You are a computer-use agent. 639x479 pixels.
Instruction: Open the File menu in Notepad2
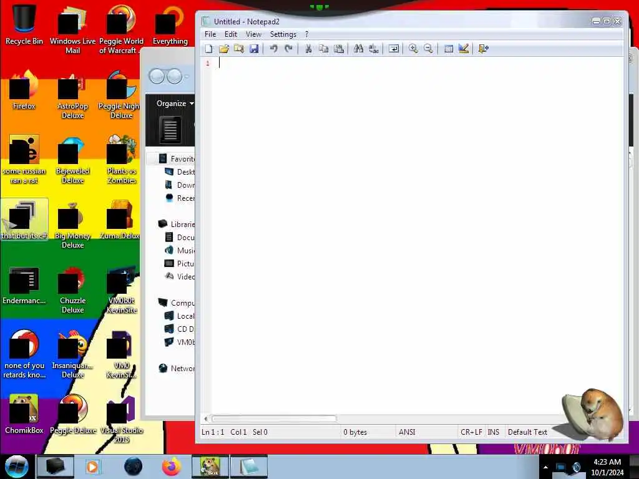pyautogui.click(x=210, y=34)
